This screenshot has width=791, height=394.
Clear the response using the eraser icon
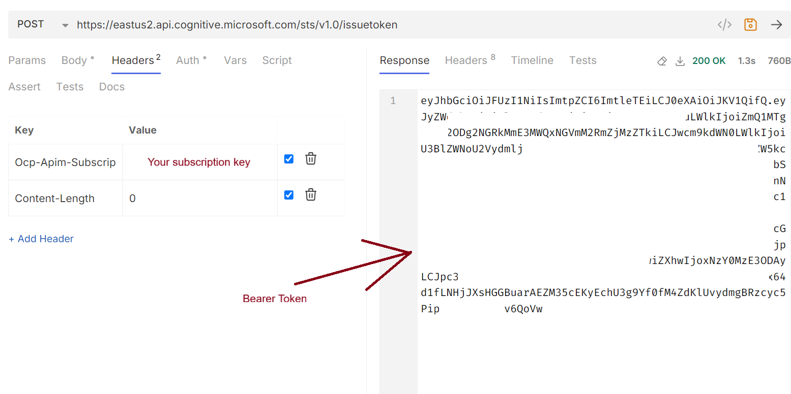(662, 60)
